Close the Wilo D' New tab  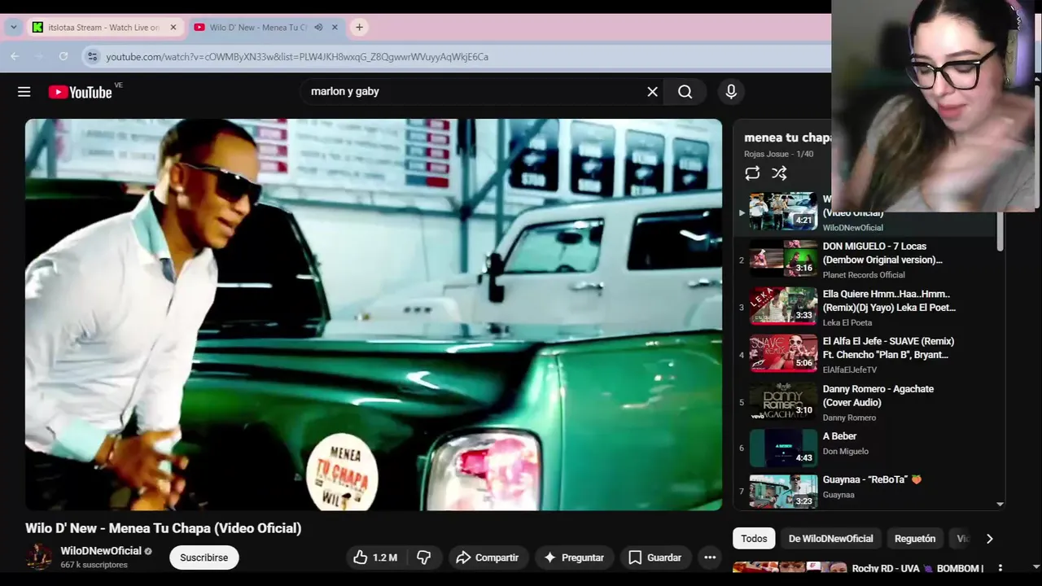point(335,27)
